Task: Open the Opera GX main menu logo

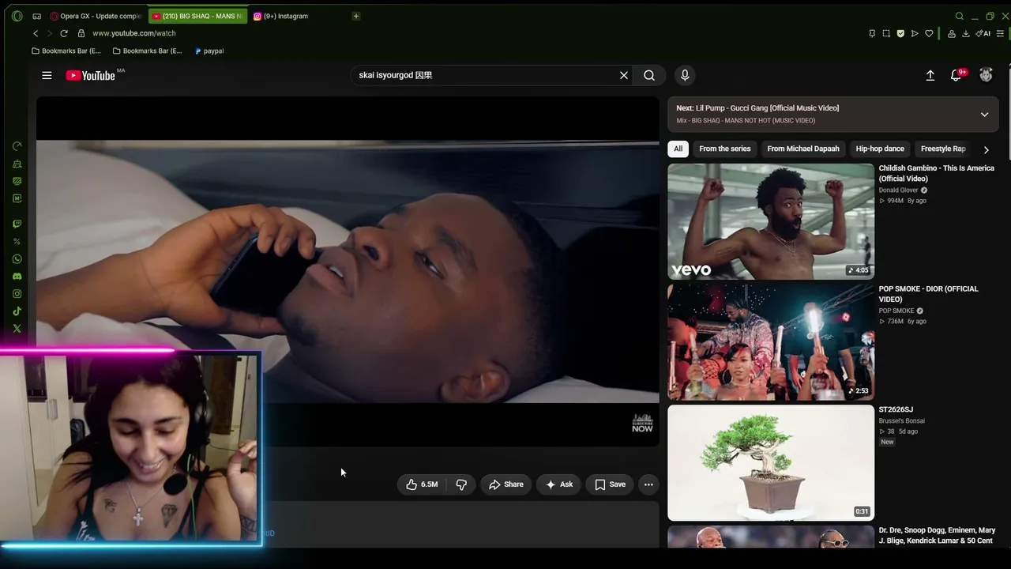Action: [x=17, y=16]
